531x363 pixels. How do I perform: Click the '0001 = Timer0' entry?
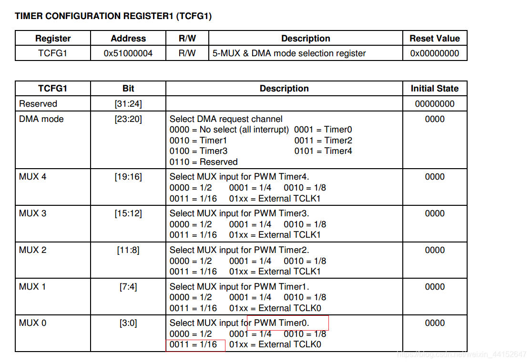tap(323, 130)
